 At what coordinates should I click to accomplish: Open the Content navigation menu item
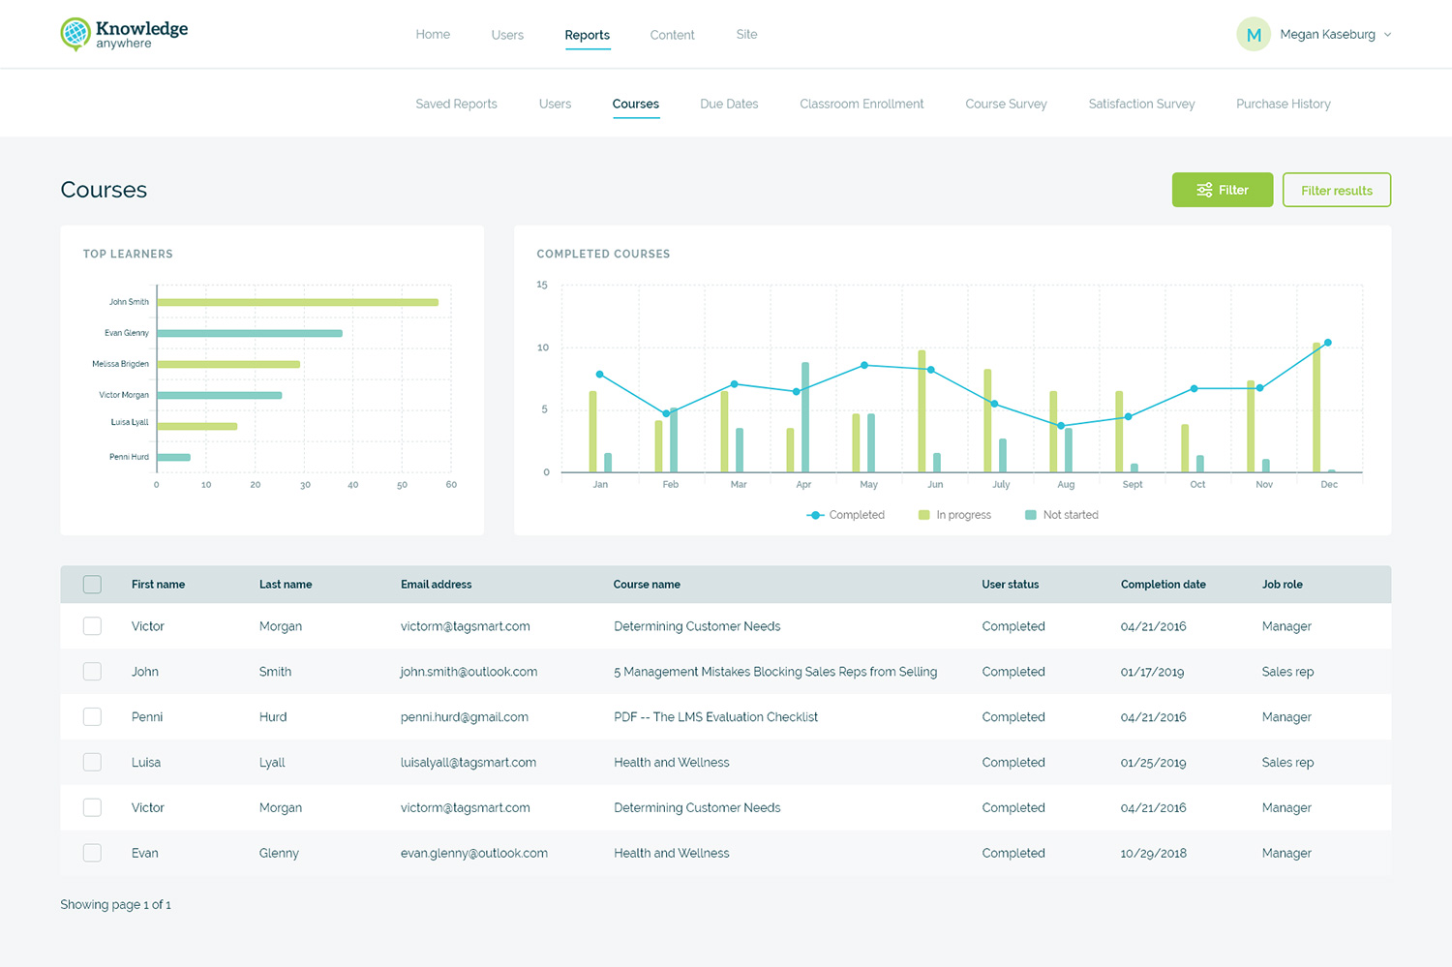click(672, 35)
